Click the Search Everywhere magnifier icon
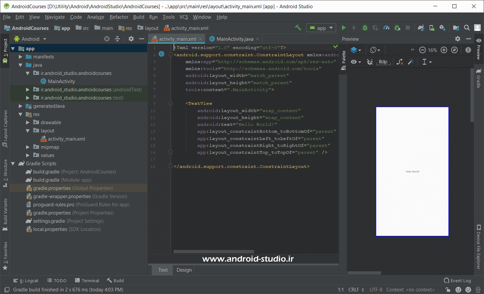Viewport: 484px width, 294px height. point(467,28)
